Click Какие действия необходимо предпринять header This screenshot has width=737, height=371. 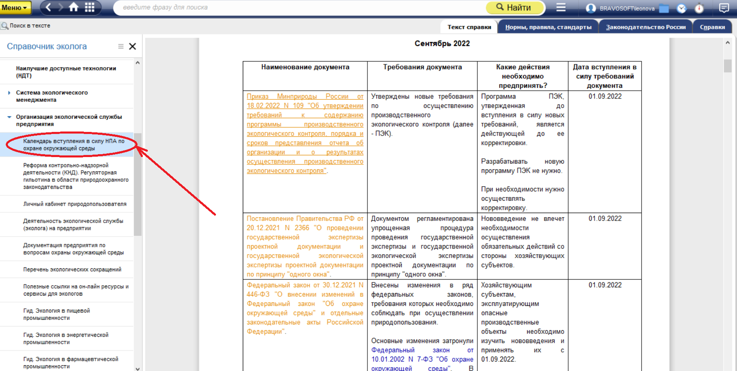click(x=523, y=76)
